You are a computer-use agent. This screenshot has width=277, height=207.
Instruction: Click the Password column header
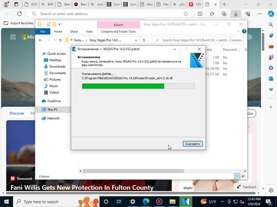pos(232,50)
